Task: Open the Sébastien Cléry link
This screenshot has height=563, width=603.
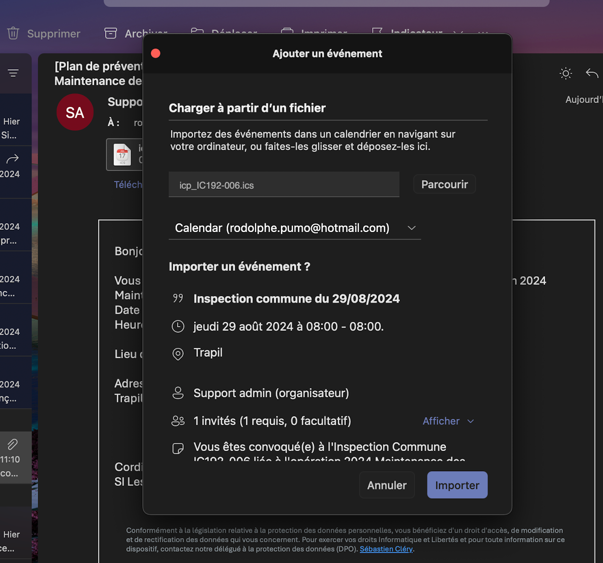Action: pos(386,549)
